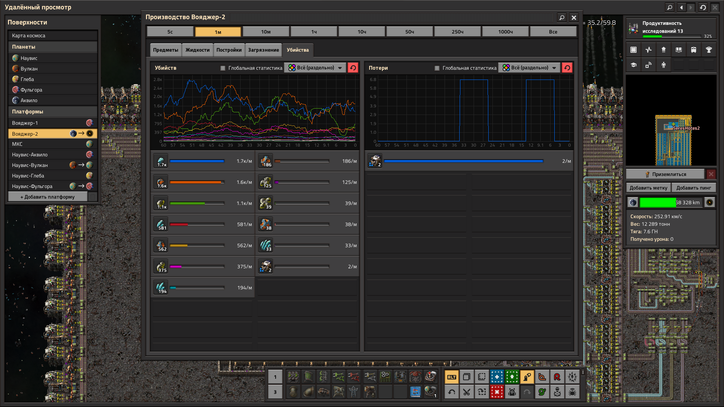Open the remote view radar icon
The width and height of the screenshot is (724, 407).
click(x=649, y=65)
